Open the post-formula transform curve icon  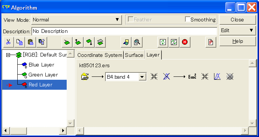pos(217,77)
